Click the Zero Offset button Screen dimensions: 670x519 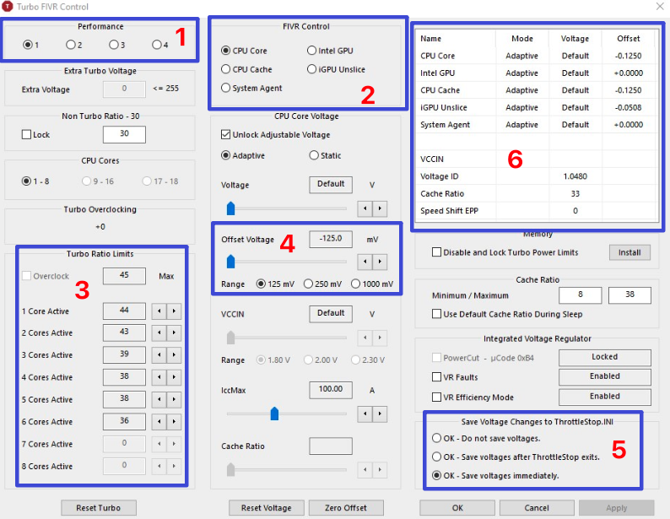pyautogui.click(x=346, y=507)
